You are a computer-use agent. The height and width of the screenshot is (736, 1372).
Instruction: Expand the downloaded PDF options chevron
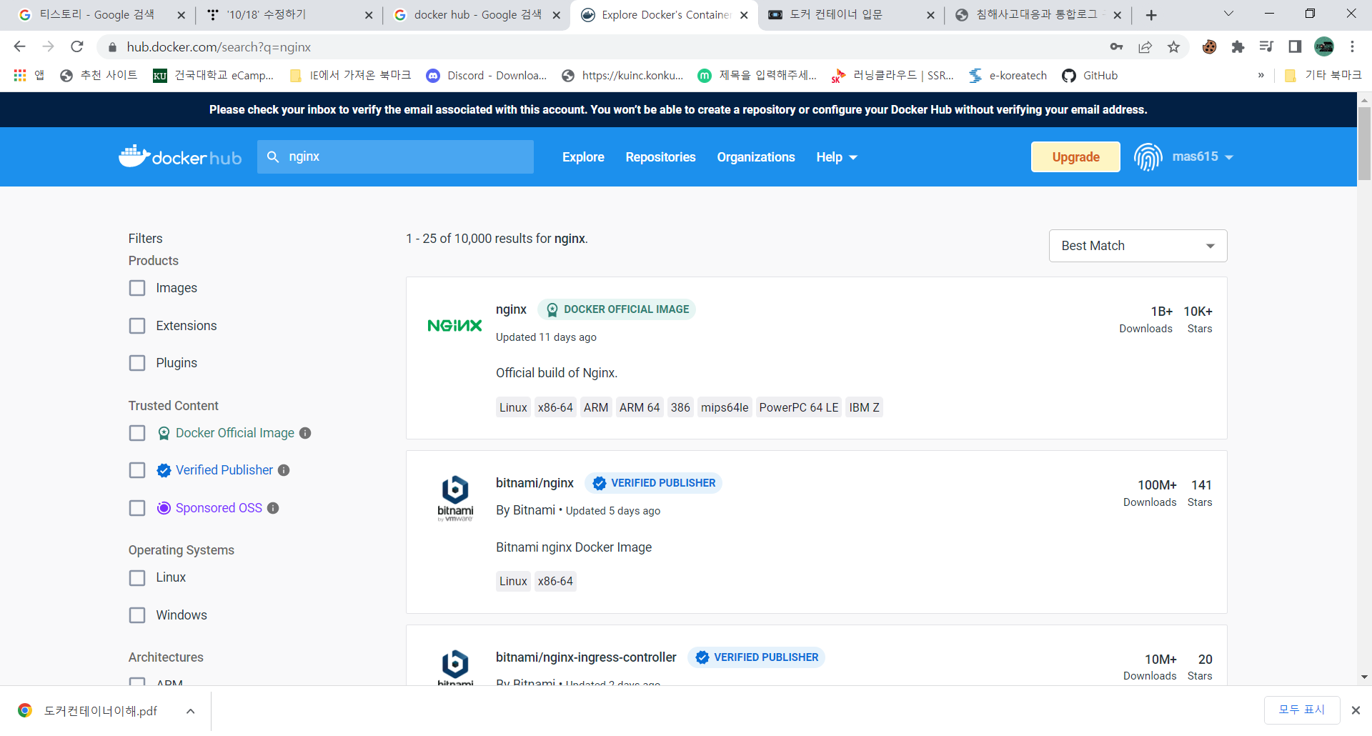tap(190, 711)
